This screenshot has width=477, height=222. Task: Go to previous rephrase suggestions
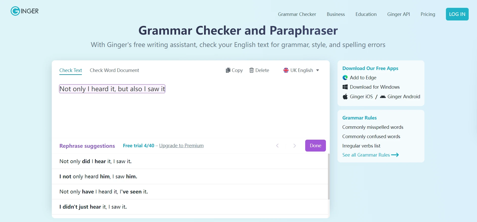pyautogui.click(x=277, y=145)
